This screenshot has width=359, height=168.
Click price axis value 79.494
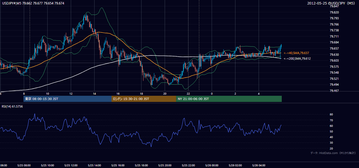pos(334,85)
